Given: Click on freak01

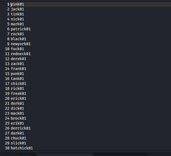Looking at the screenshot, I should tap(18, 93).
